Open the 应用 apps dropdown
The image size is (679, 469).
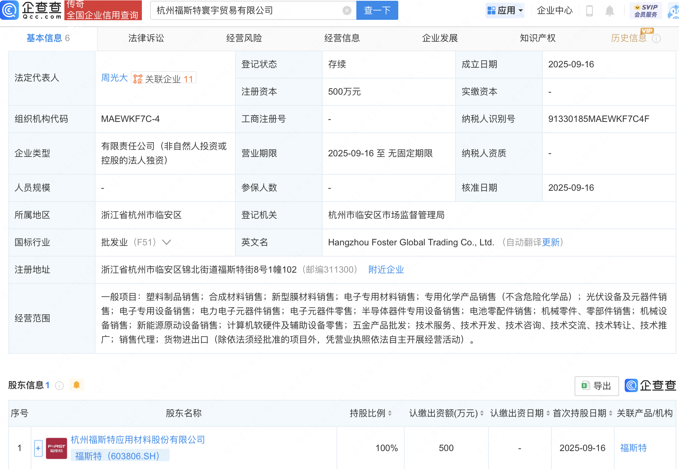click(x=505, y=10)
